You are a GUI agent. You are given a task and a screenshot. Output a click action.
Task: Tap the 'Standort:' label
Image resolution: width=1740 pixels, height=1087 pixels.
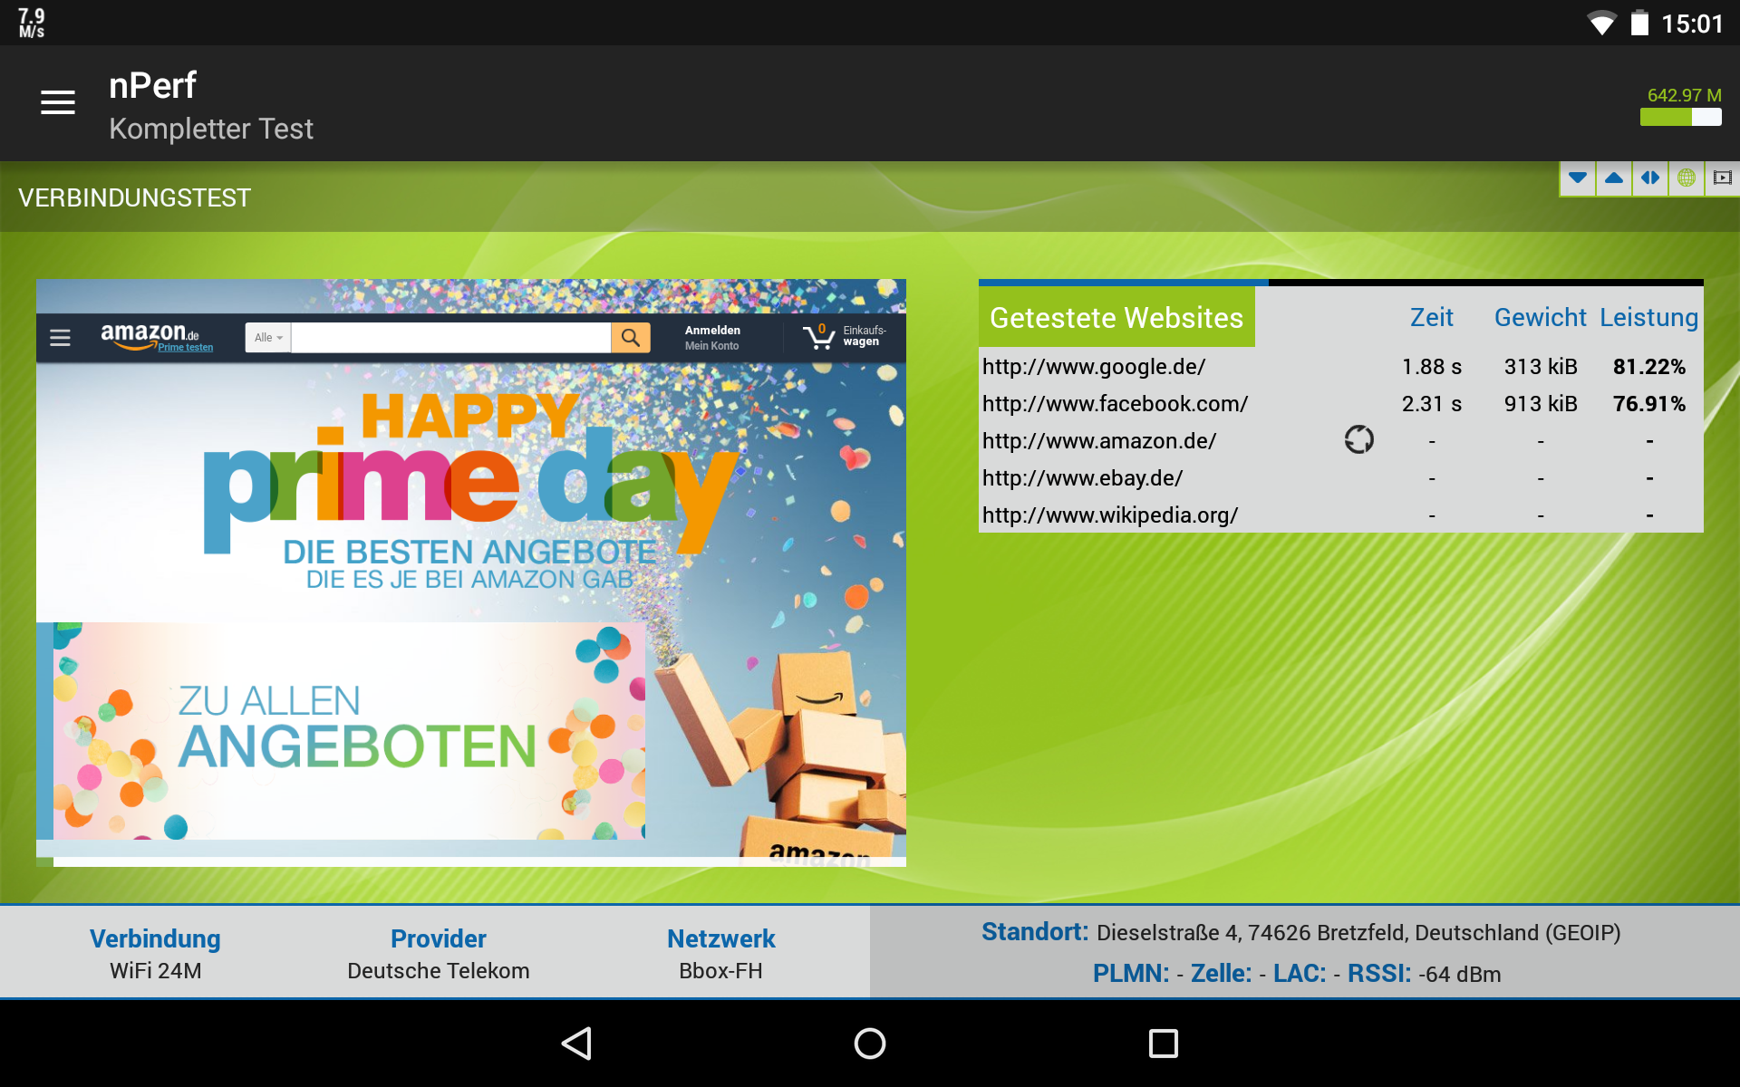click(x=1035, y=932)
